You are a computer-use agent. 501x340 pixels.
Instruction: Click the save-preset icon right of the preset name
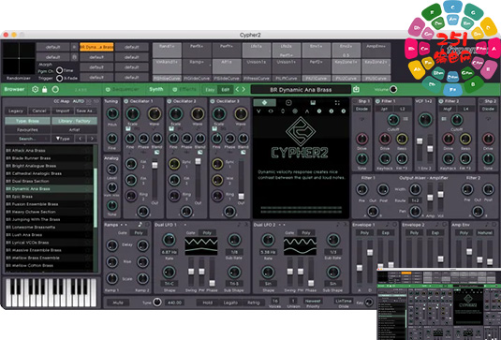pyautogui.click(x=356, y=90)
